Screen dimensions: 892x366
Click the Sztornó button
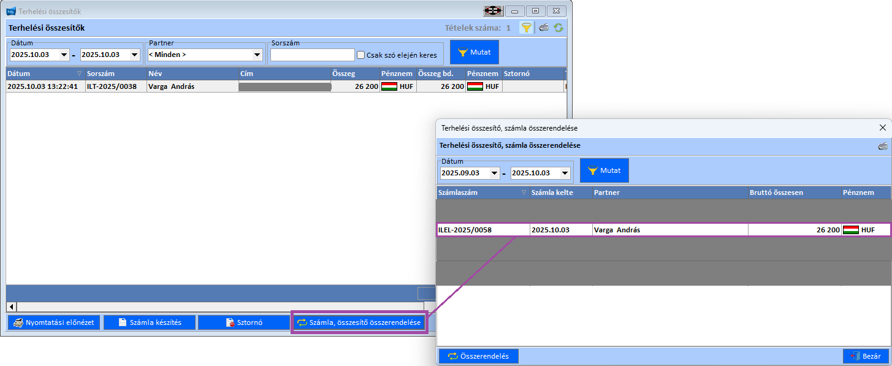coord(243,322)
